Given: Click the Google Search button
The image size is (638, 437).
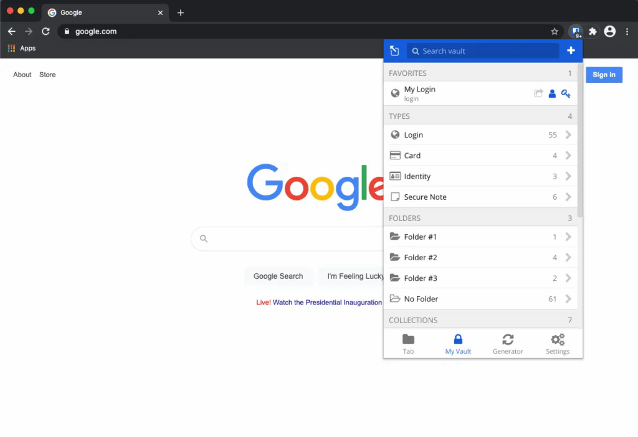Looking at the screenshot, I should [279, 276].
